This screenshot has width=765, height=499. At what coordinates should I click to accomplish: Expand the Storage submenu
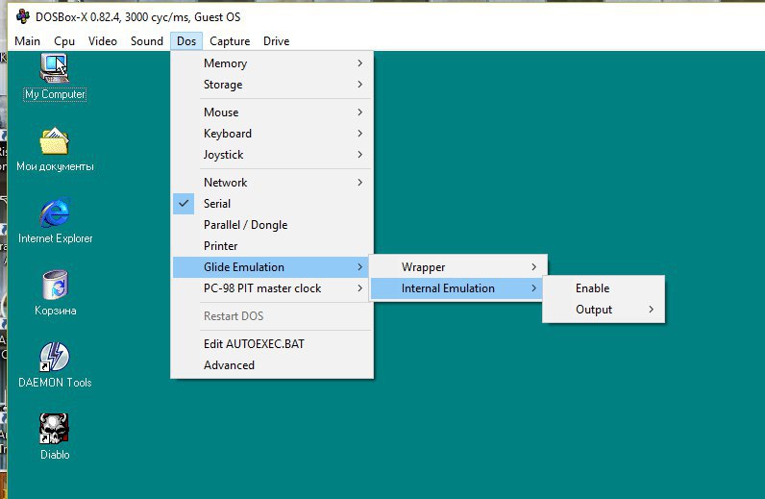click(272, 85)
